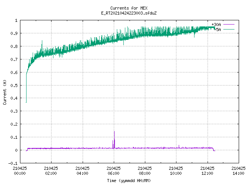The height and width of the screenshot is (184, 246).
Task: Click the green +5A startup jump near 0.4 A
Action: [x=26, y=89]
